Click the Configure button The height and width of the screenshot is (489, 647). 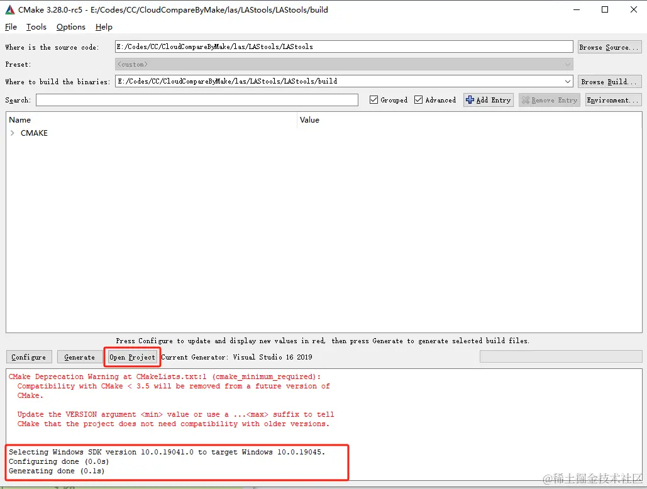[x=29, y=357]
